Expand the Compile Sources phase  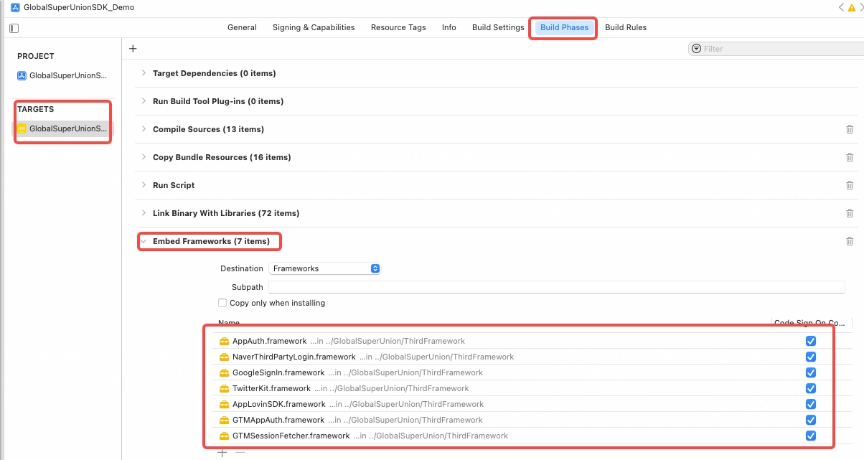pyautogui.click(x=144, y=129)
